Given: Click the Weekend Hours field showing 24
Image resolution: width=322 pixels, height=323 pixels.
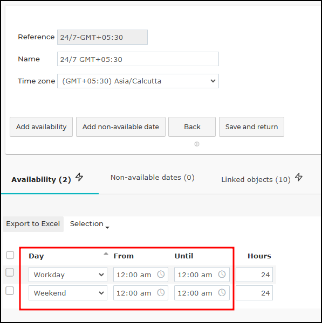Looking at the screenshot, I should (x=254, y=293).
